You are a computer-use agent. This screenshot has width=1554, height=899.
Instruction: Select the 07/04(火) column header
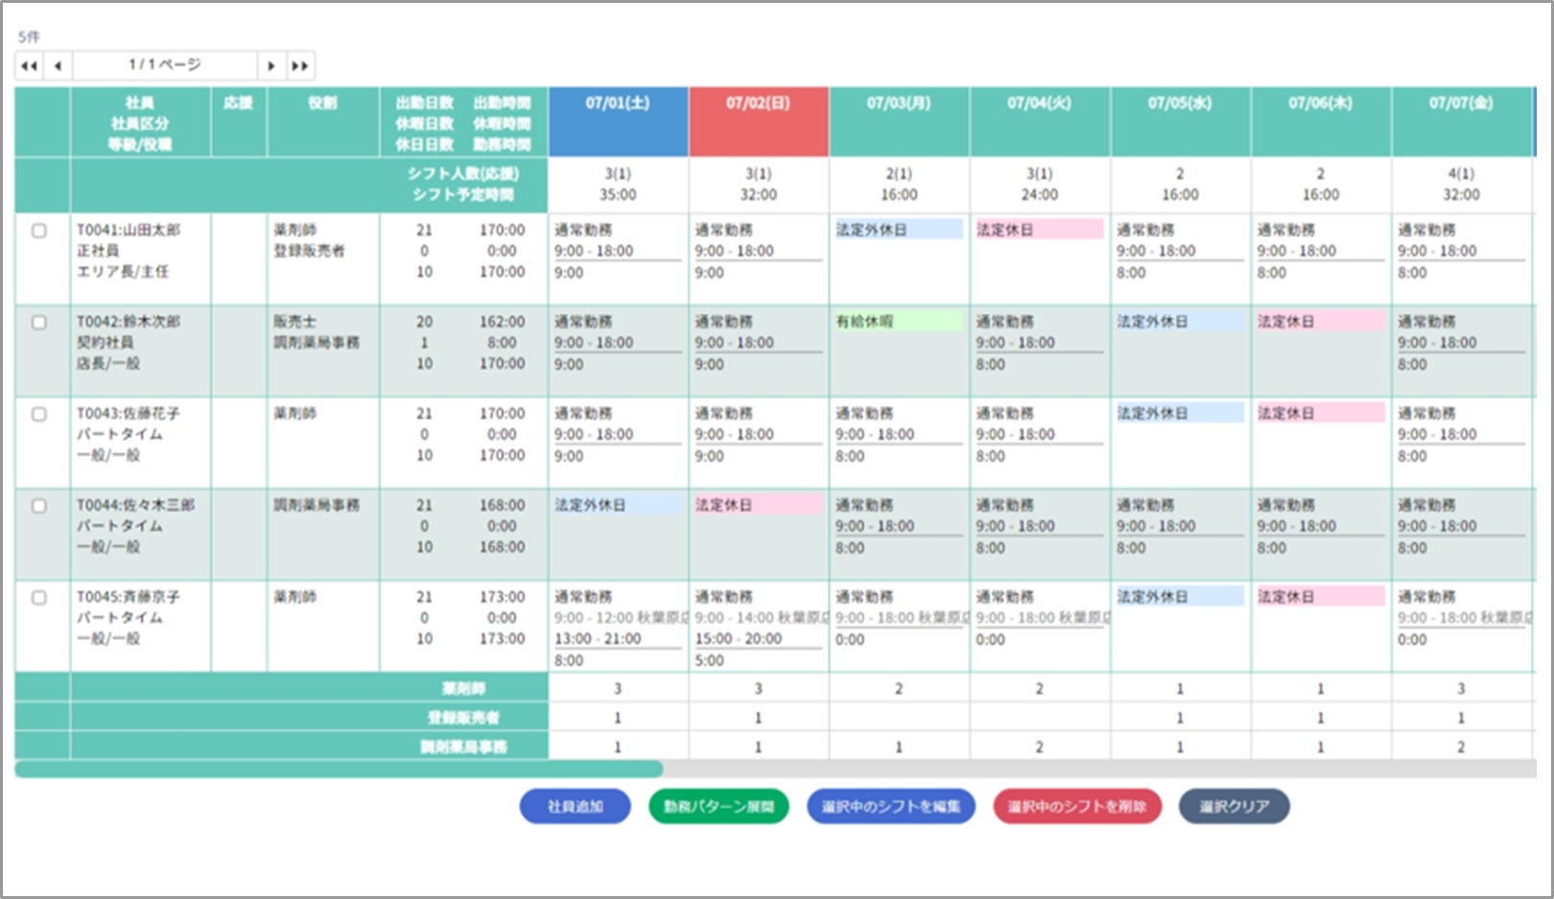click(x=1040, y=122)
